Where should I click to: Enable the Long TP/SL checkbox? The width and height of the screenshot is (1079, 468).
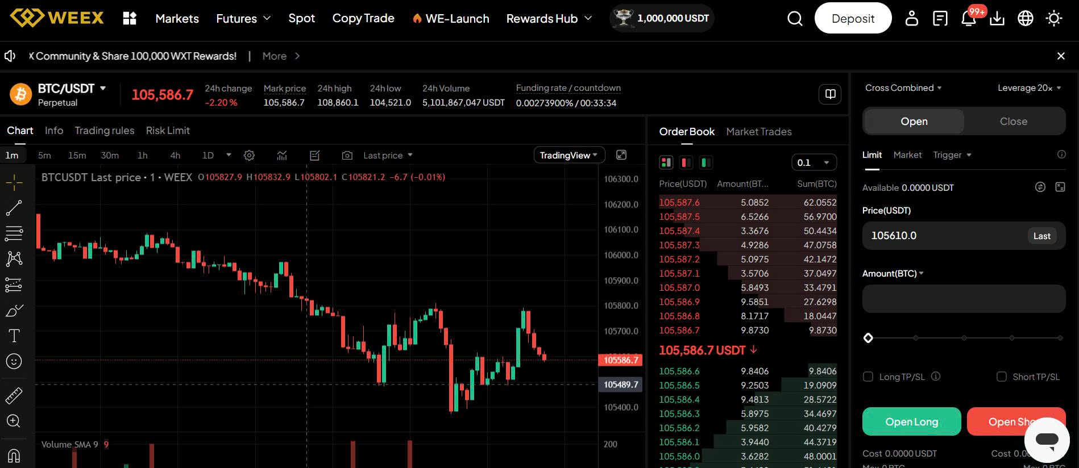pos(868,377)
